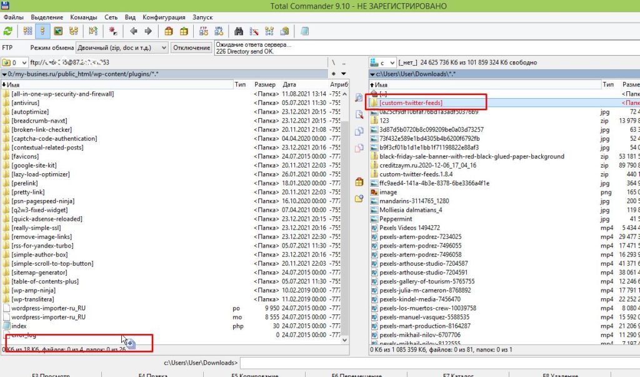Click the Synchronize directories toolbar icon

(269, 31)
